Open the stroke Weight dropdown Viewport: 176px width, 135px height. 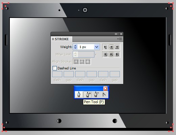[x=97, y=47]
